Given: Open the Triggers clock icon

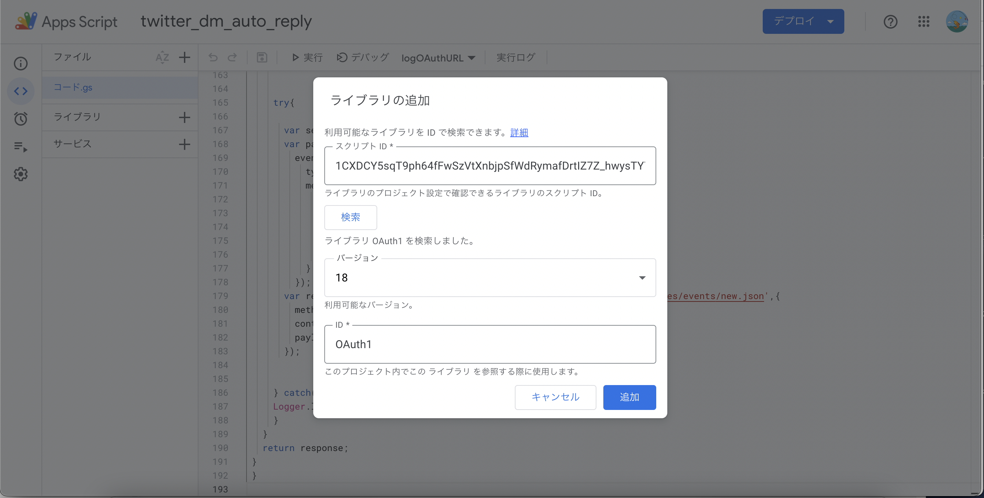Looking at the screenshot, I should 21,119.
